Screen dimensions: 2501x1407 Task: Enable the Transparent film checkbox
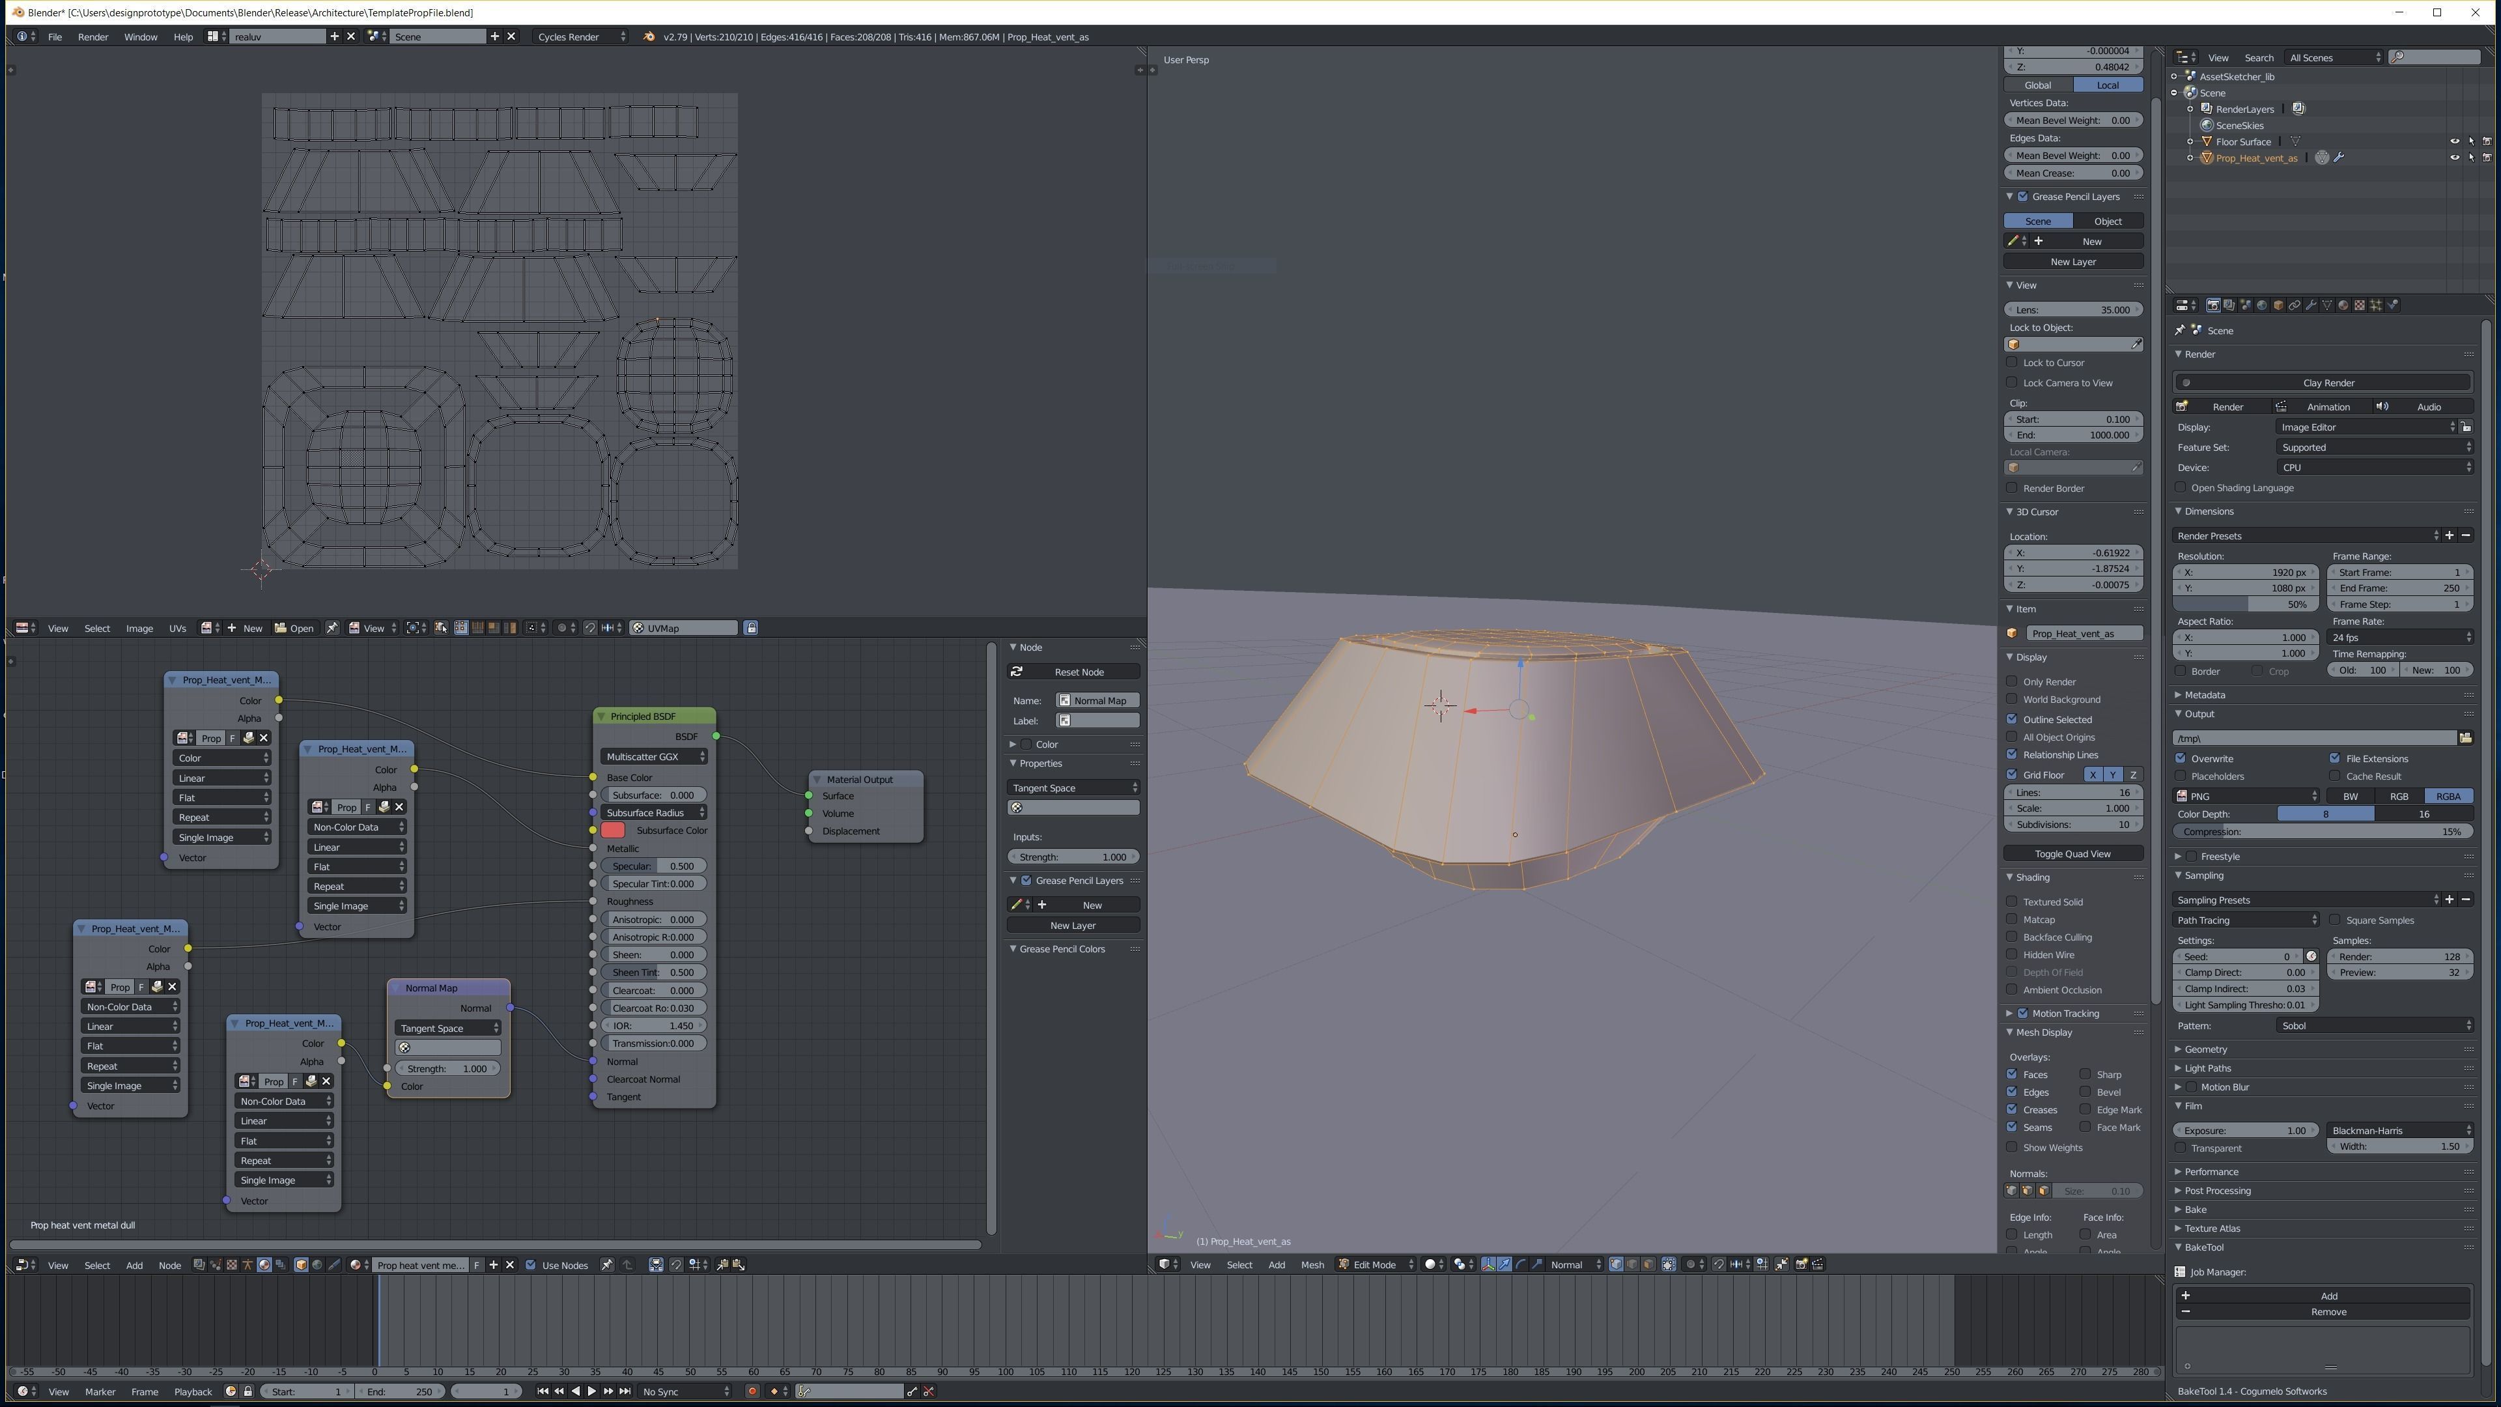[2182, 1148]
